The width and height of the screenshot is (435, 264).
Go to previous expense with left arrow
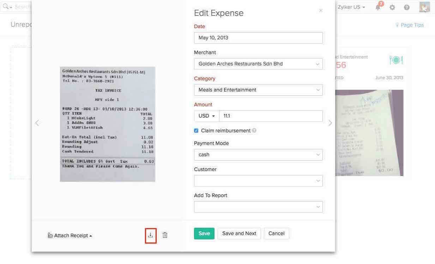37,123
